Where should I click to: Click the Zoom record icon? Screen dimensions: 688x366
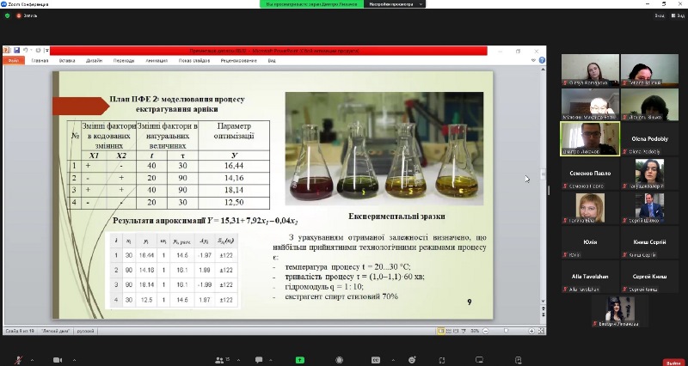pos(339,360)
